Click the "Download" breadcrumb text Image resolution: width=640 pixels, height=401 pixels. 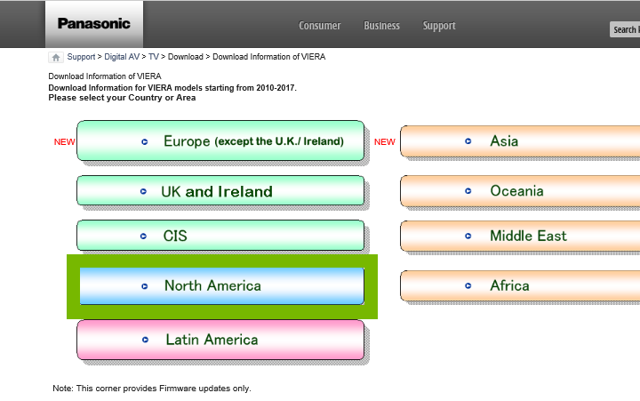(x=185, y=57)
